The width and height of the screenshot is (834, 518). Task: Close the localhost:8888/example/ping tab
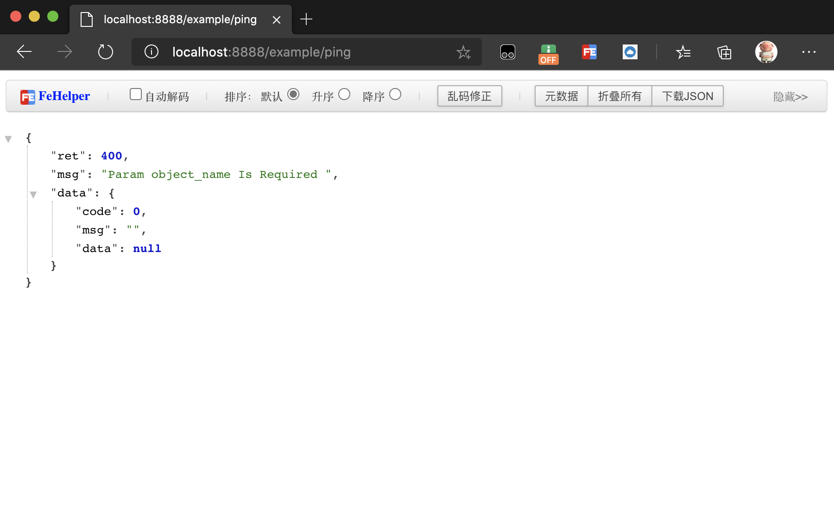277,19
